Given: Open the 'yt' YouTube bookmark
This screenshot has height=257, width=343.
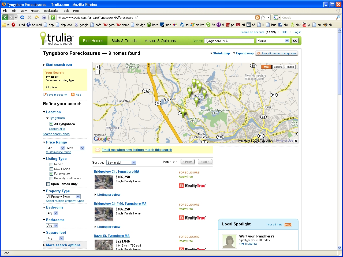Looking at the screenshot, I should pyautogui.click(x=306, y=25).
